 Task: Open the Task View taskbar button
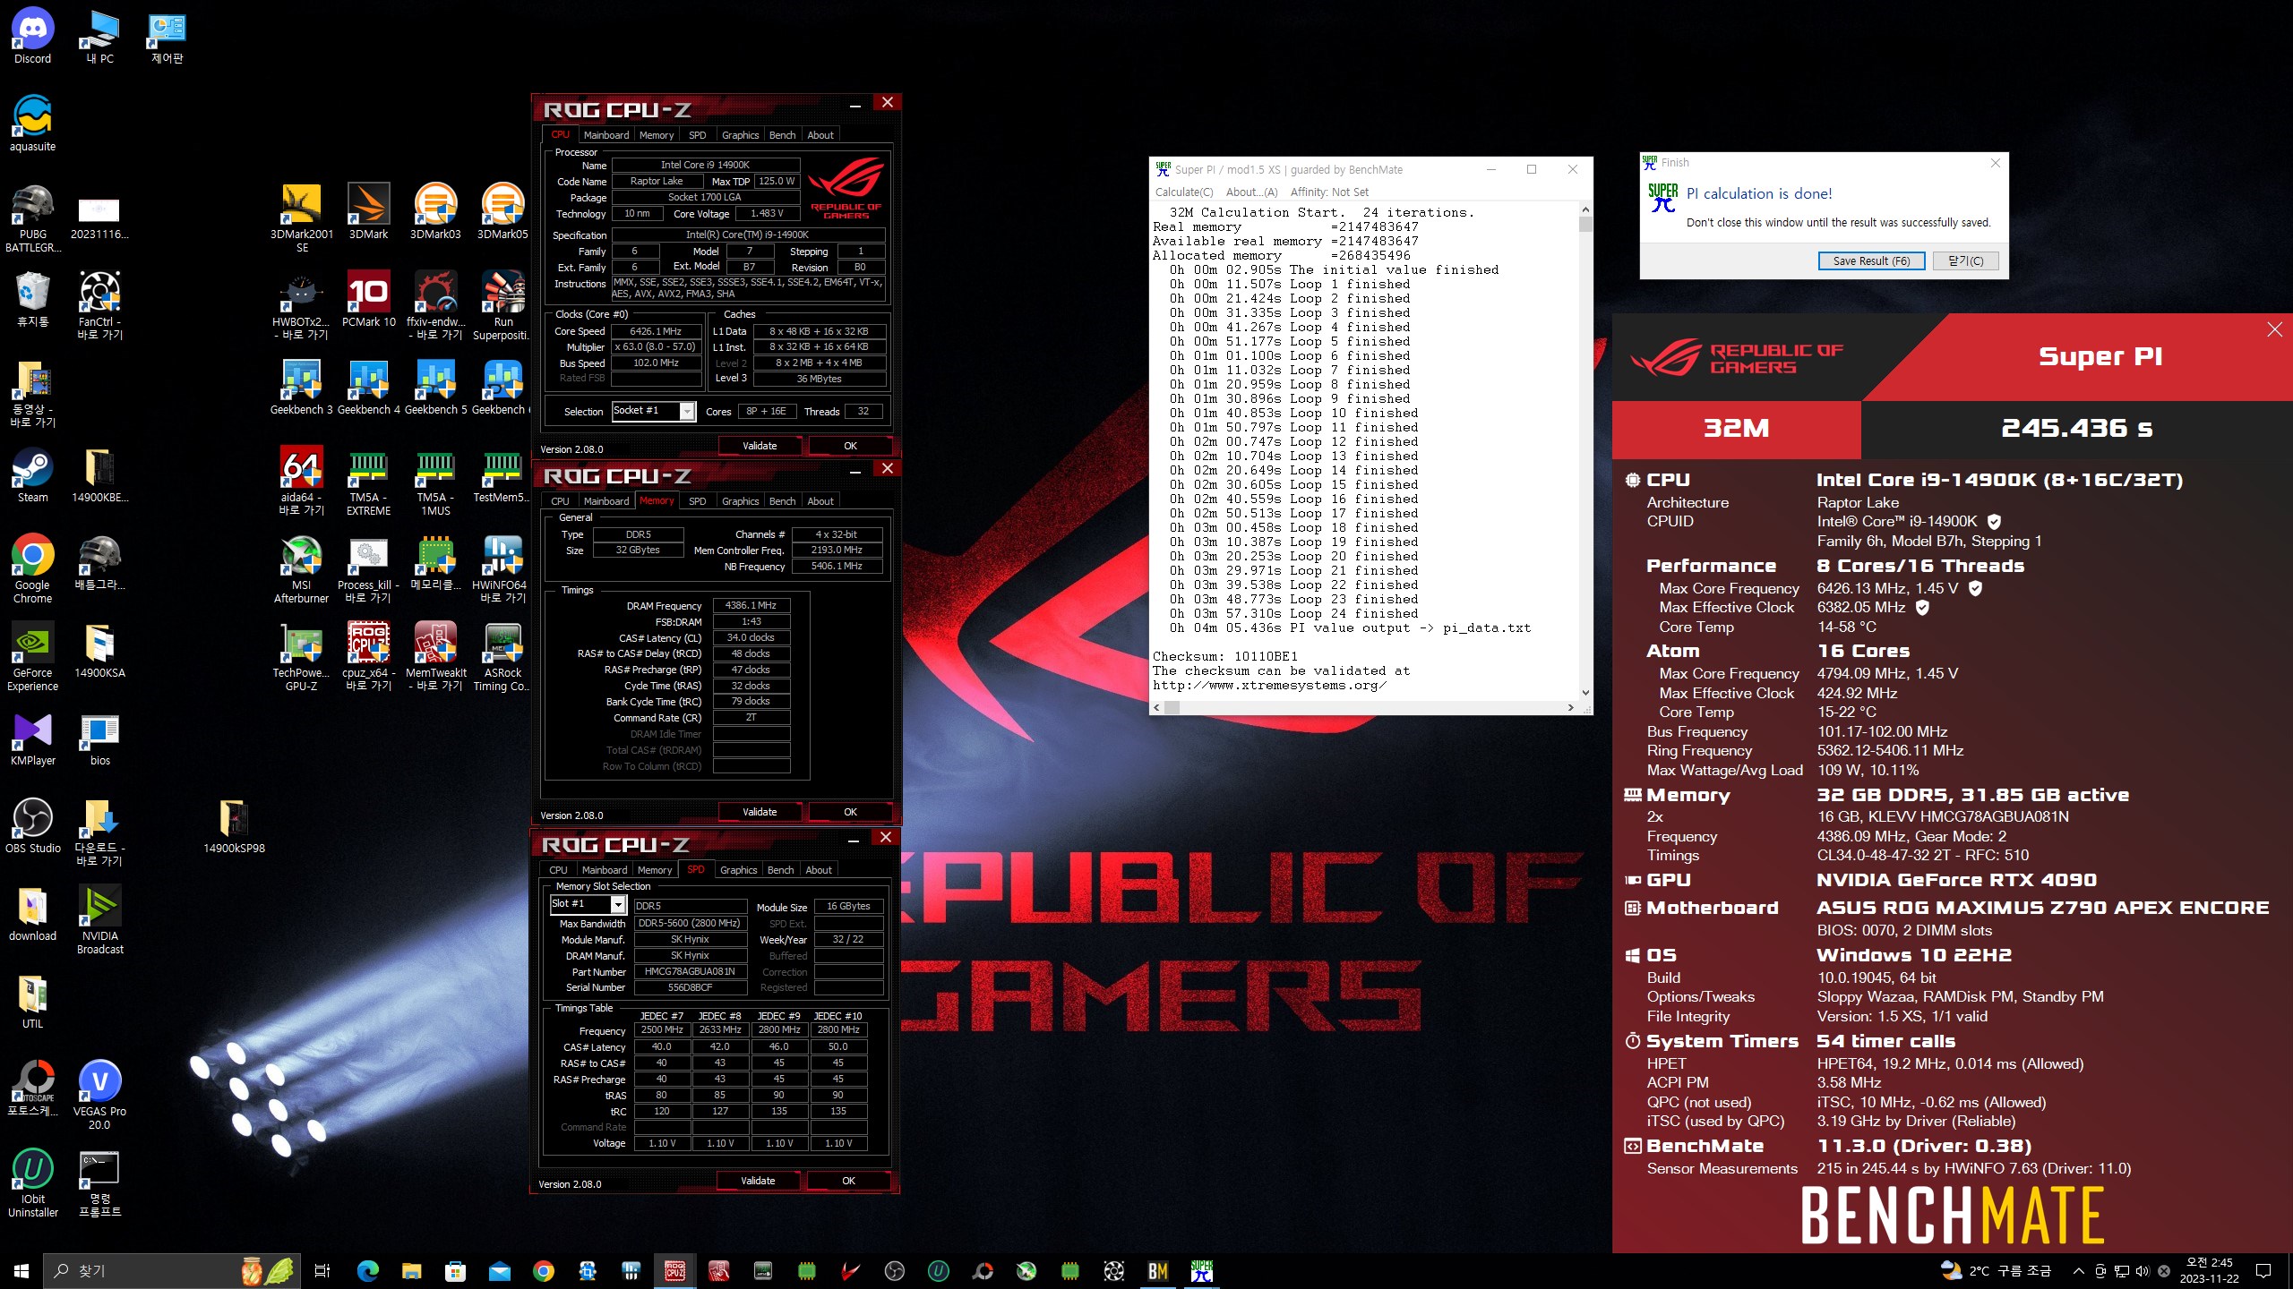pos(322,1270)
